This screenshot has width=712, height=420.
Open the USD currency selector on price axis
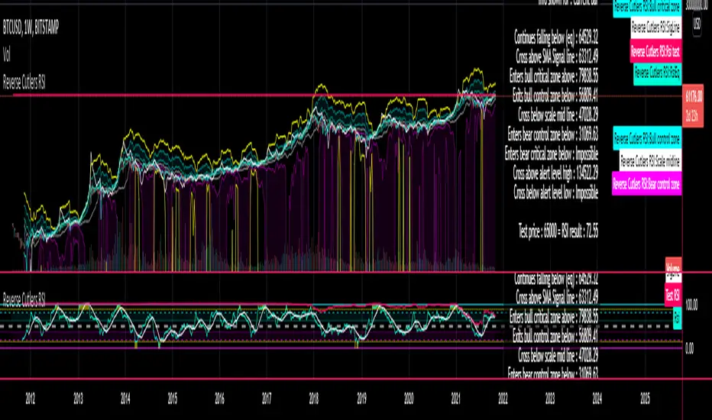[x=697, y=25]
